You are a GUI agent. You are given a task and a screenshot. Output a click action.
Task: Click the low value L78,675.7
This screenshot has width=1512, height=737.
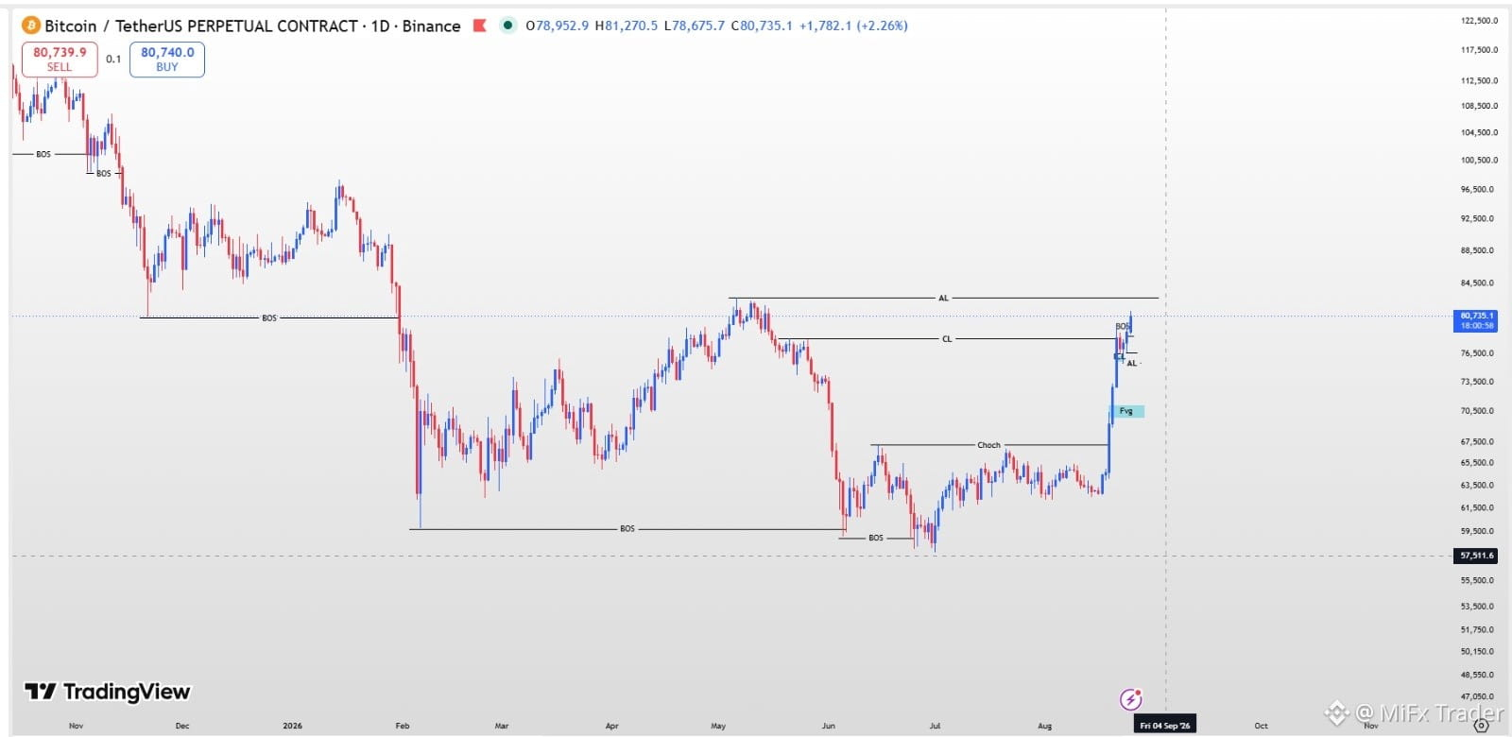[694, 26]
